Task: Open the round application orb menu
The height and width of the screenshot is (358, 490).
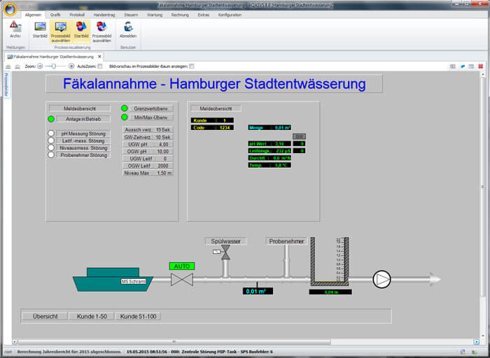Action: coord(10,9)
